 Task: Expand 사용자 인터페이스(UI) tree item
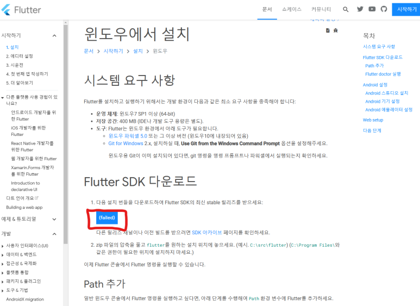(2, 246)
